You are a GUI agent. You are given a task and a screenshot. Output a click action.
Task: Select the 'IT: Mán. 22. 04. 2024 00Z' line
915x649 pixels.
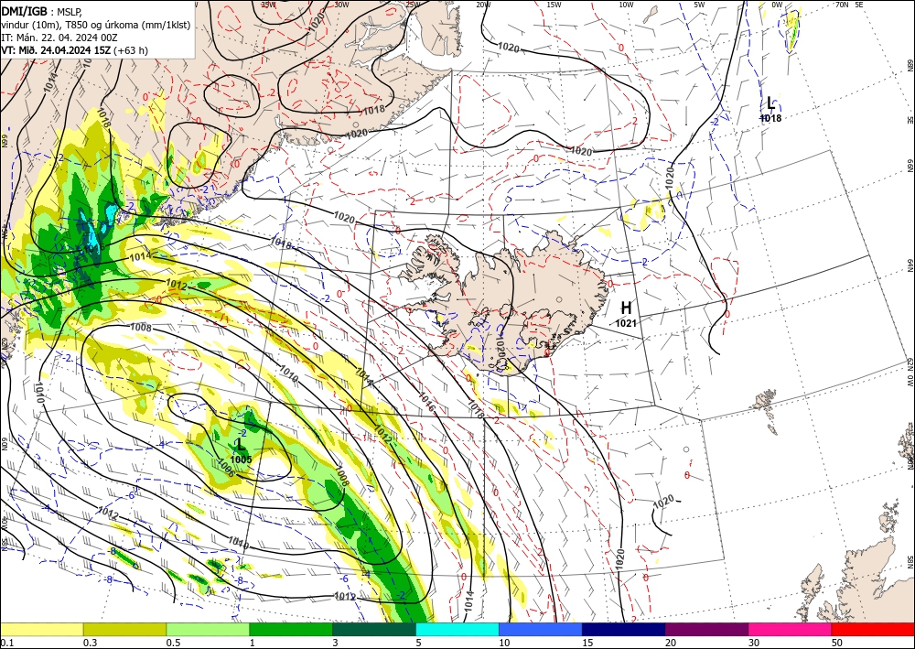60,37
